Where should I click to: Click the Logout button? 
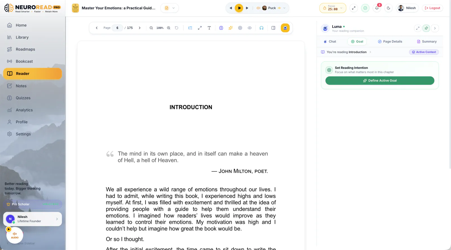point(432,8)
